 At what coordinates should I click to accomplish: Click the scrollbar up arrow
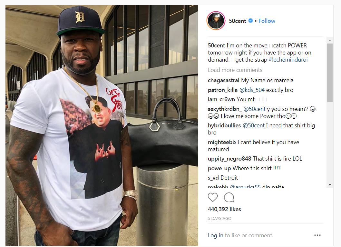tap(330, 41)
